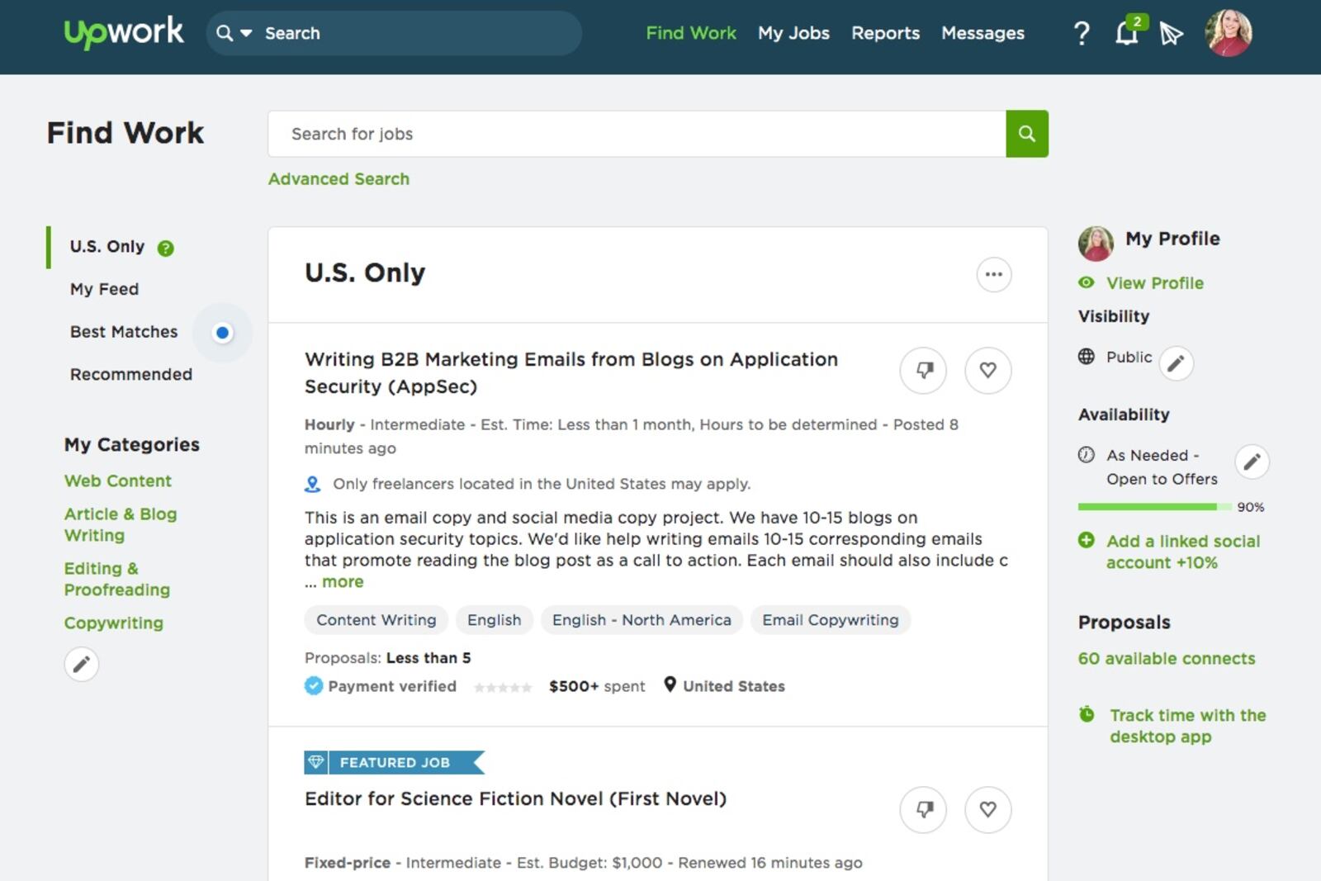Open the help question mark icon
The width and height of the screenshot is (1321, 881).
pos(1082,33)
